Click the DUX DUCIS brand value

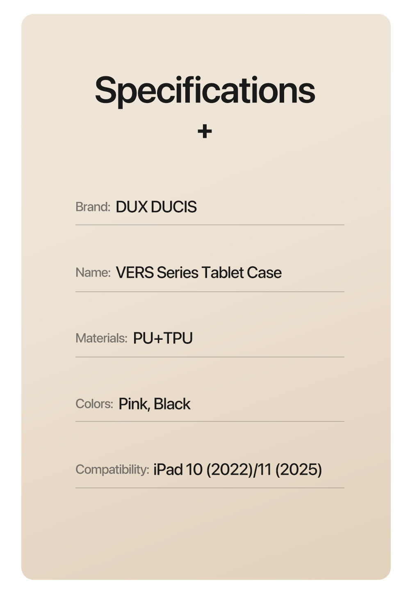point(156,207)
